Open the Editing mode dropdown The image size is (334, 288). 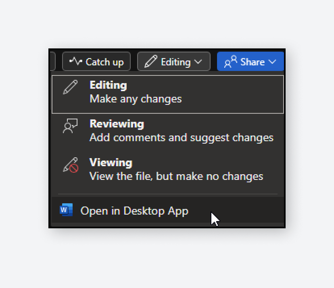click(x=173, y=61)
